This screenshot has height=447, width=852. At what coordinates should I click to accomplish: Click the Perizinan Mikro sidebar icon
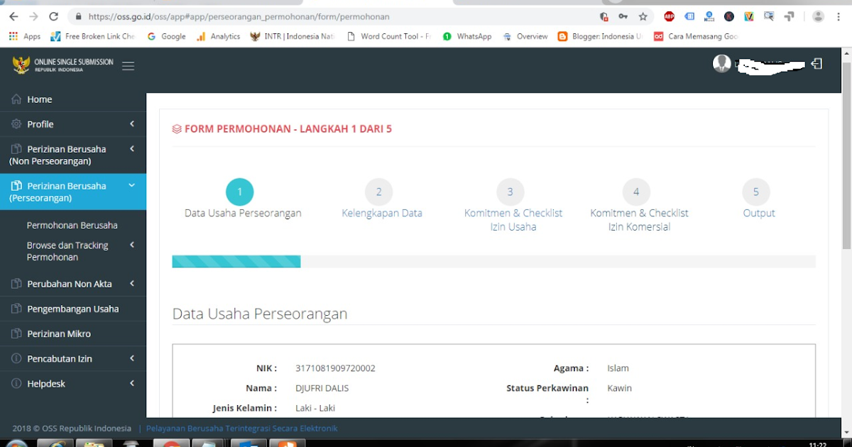pos(16,333)
